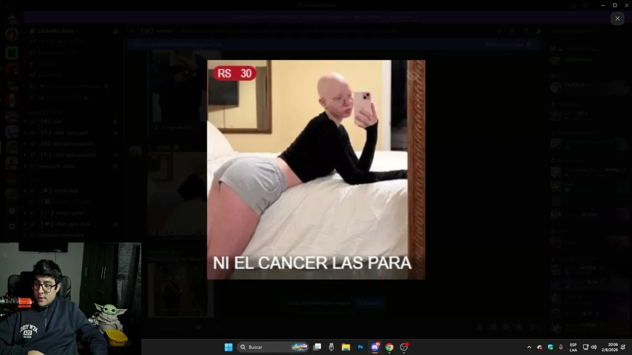
Task: Click the microphone icon in the system tray
Action: 561,347
